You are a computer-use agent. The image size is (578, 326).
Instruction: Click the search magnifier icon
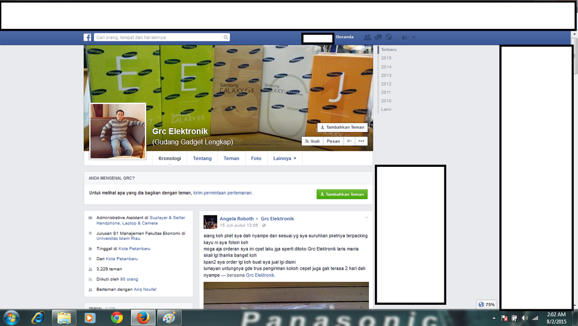click(x=226, y=37)
